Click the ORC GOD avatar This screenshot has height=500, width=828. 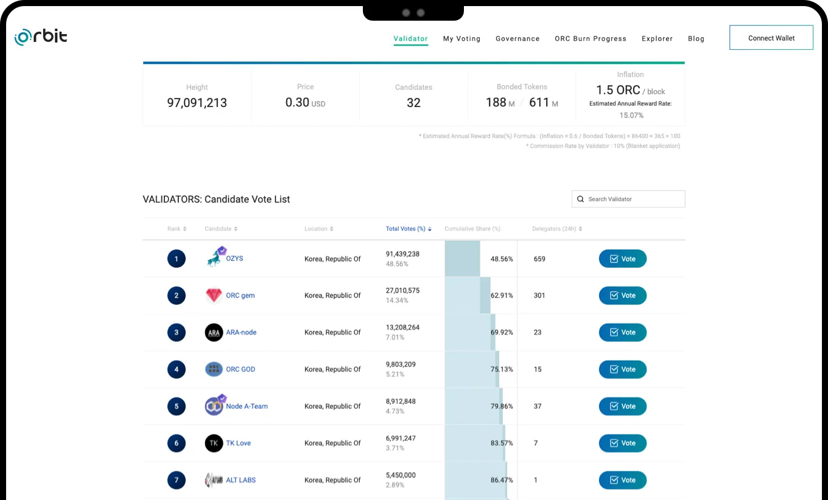214,369
